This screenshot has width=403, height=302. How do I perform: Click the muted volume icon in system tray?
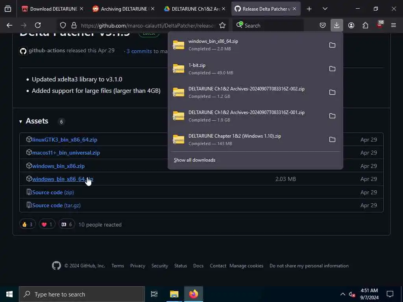pyautogui.click(x=352, y=295)
